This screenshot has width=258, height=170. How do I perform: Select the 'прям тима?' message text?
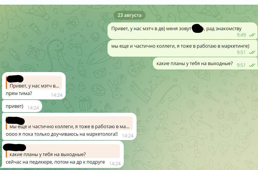coord(19,94)
